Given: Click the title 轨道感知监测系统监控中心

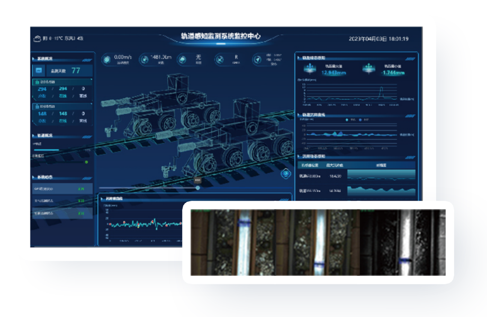Looking at the screenshot, I should coord(221,36).
